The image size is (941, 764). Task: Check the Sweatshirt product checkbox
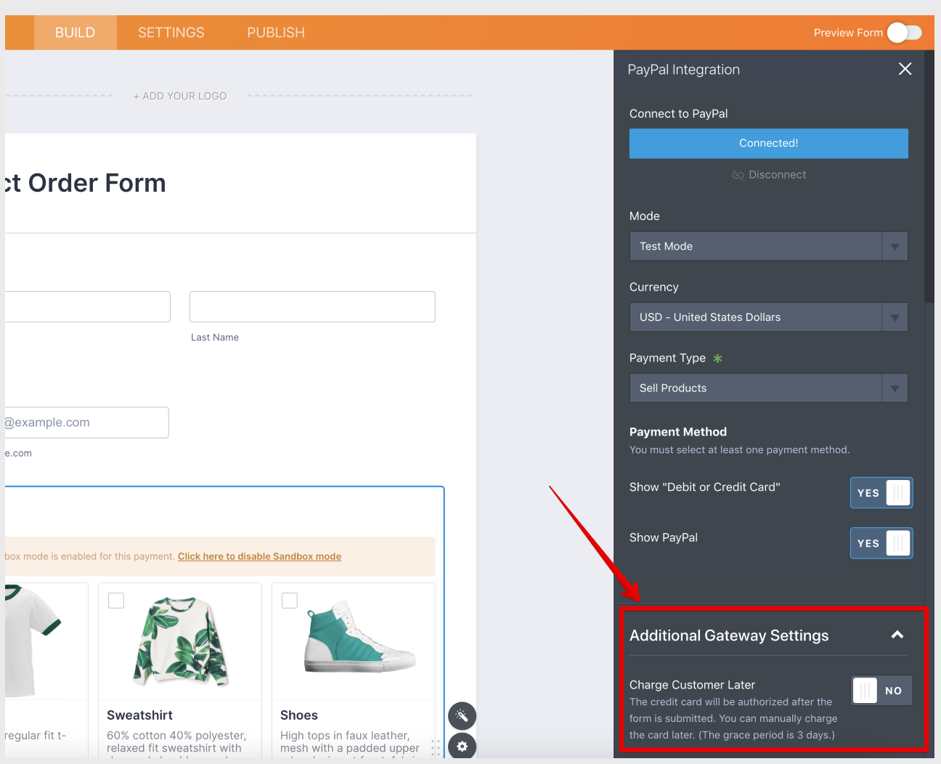click(x=116, y=601)
